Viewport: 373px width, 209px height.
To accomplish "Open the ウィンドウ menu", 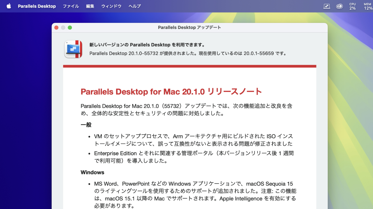I will [x=111, y=6].
